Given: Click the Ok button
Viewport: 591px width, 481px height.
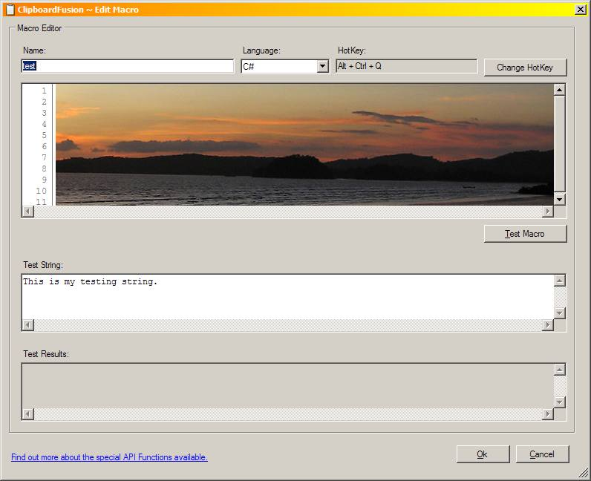Looking at the screenshot, I should click(483, 454).
